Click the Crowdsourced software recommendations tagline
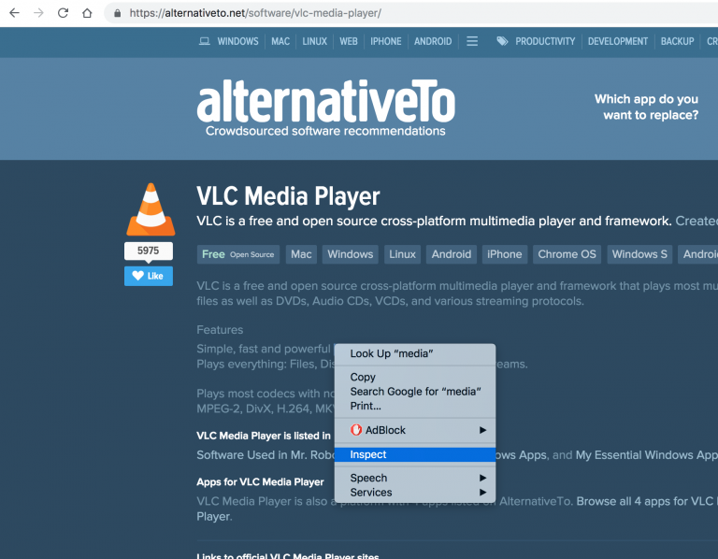This screenshot has height=559, width=718. click(325, 131)
